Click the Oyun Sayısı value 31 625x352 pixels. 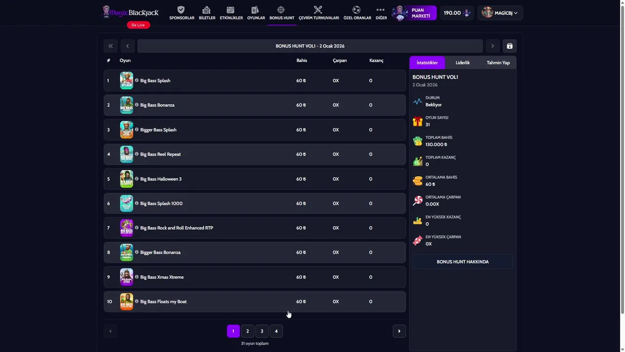click(428, 125)
